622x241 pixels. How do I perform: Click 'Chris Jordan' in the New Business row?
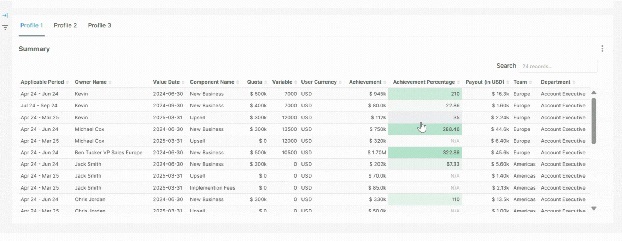90,199
